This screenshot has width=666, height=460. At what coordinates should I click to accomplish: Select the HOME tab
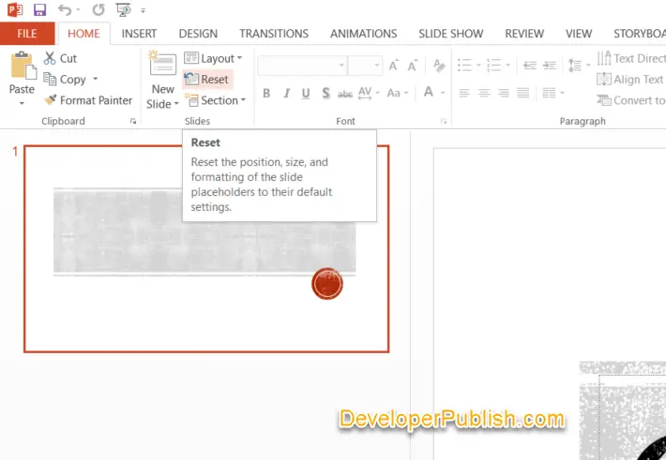click(x=83, y=34)
